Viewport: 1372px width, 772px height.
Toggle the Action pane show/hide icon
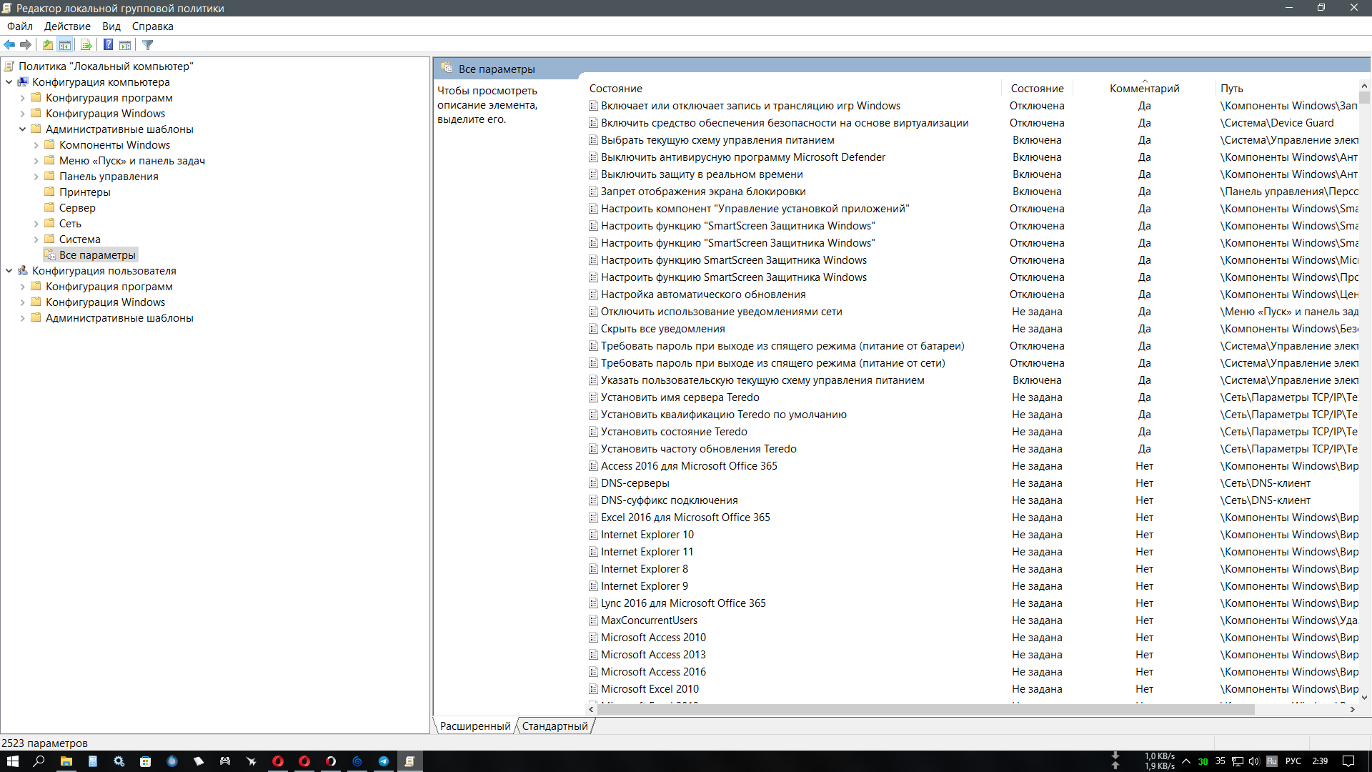(x=125, y=45)
